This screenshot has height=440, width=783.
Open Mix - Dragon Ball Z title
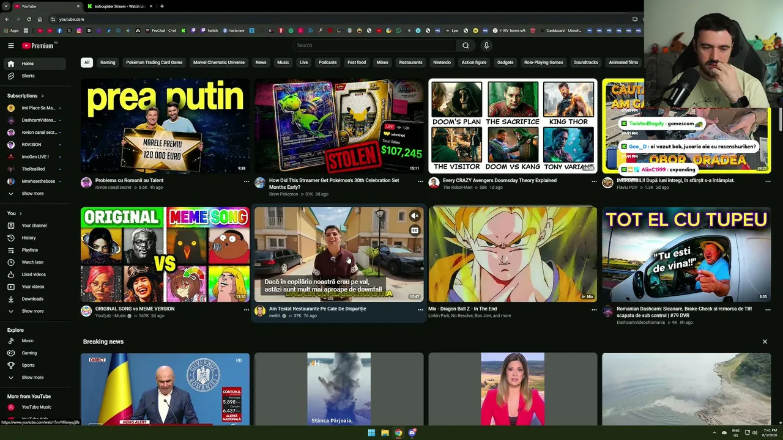click(x=462, y=309)
